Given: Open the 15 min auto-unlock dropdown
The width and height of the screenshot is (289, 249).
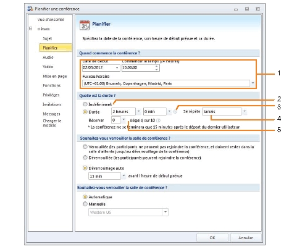Looking at the screenshot, I should [124, 176].
